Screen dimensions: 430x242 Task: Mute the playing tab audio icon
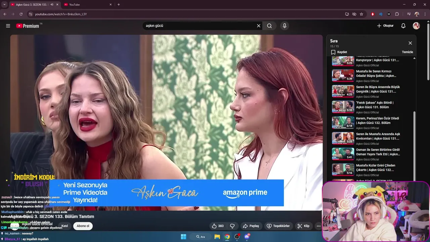(x=52, y=5)
